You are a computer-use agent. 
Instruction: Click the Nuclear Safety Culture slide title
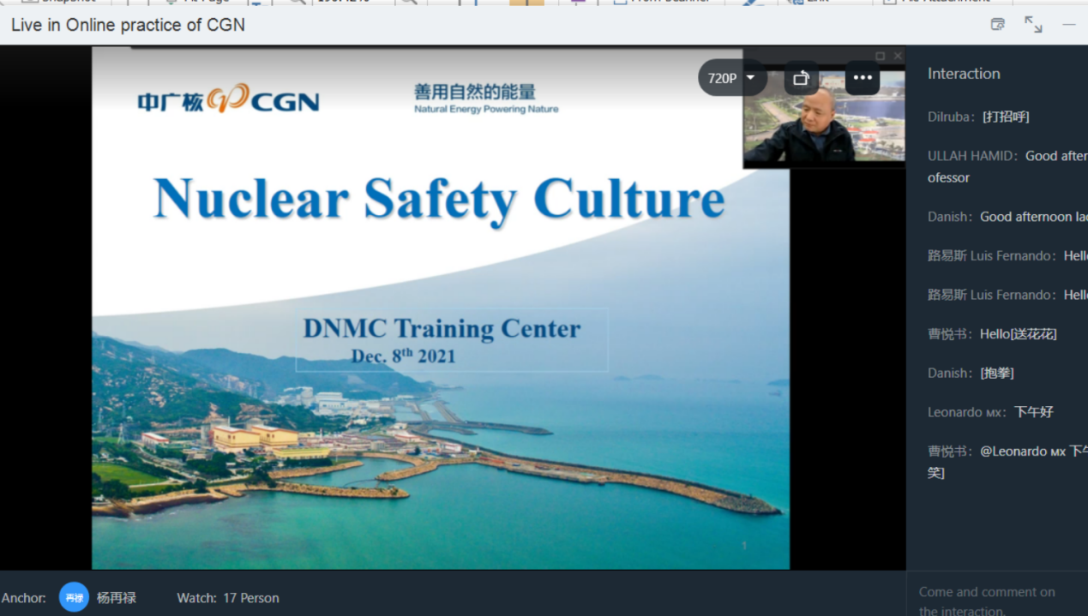(439, 199)
